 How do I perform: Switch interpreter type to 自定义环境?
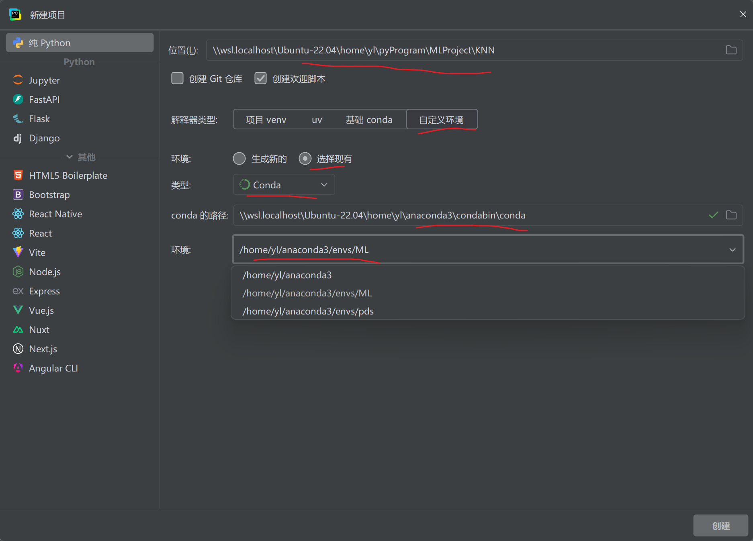tap(442, 120)
